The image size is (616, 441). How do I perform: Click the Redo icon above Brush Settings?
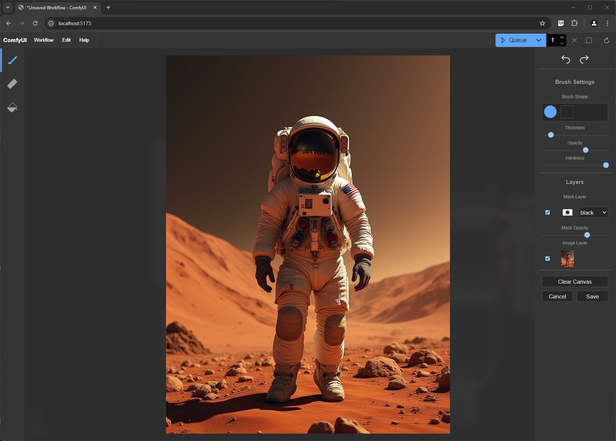(584, 59)
